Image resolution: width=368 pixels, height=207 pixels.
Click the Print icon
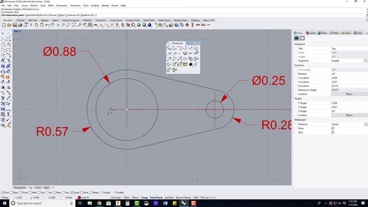(20, 25)
